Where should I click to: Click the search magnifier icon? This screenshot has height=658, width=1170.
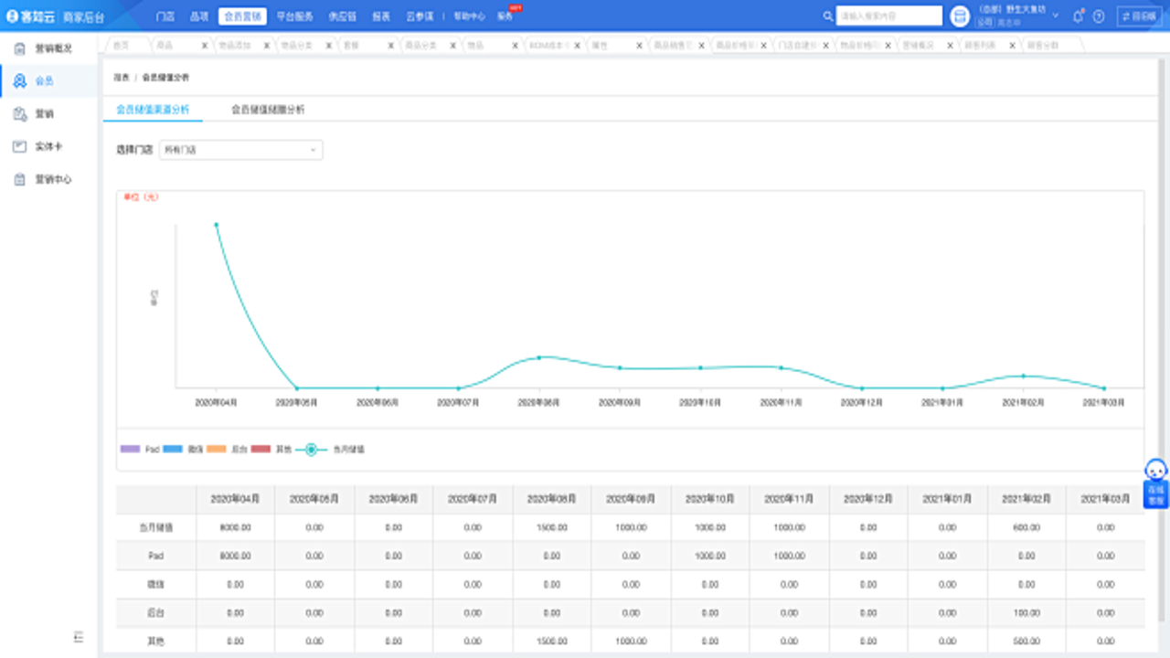(828, 16)
